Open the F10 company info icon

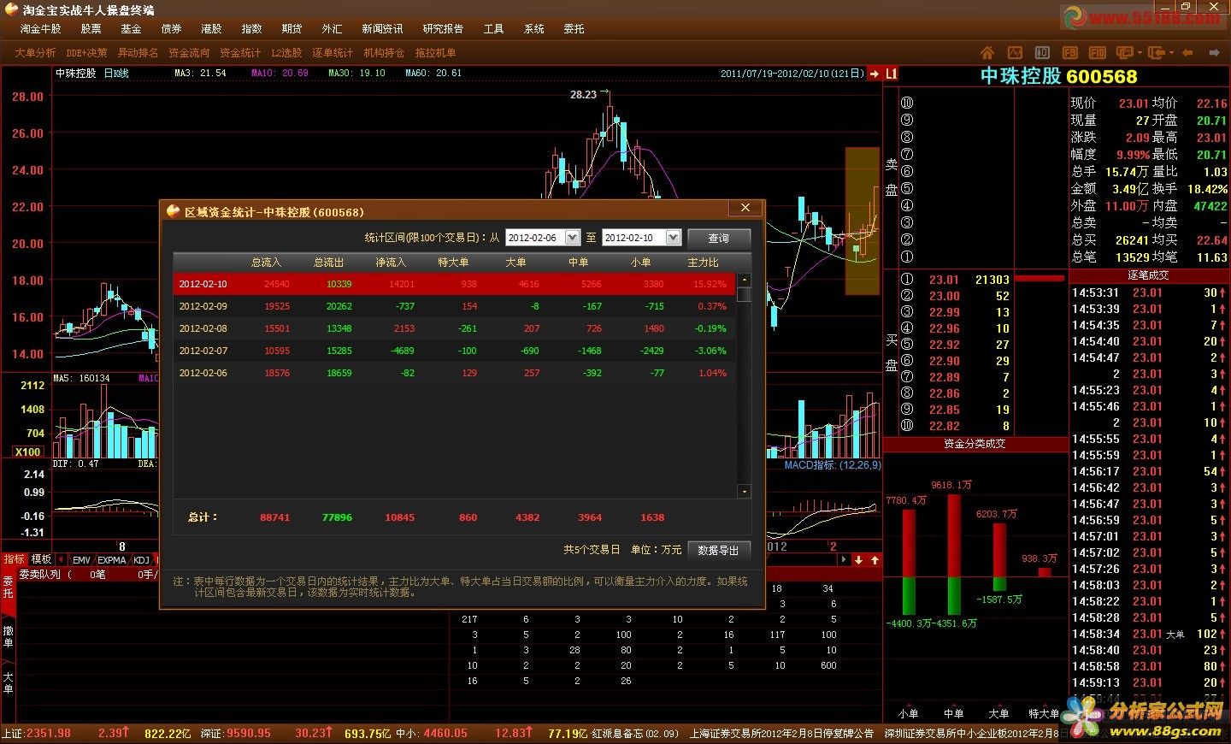coord(1097,53)
